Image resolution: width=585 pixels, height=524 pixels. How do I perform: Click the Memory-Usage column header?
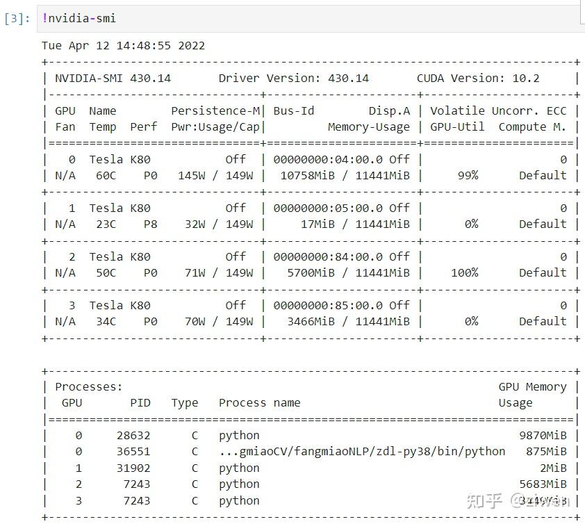click(369, 127)
